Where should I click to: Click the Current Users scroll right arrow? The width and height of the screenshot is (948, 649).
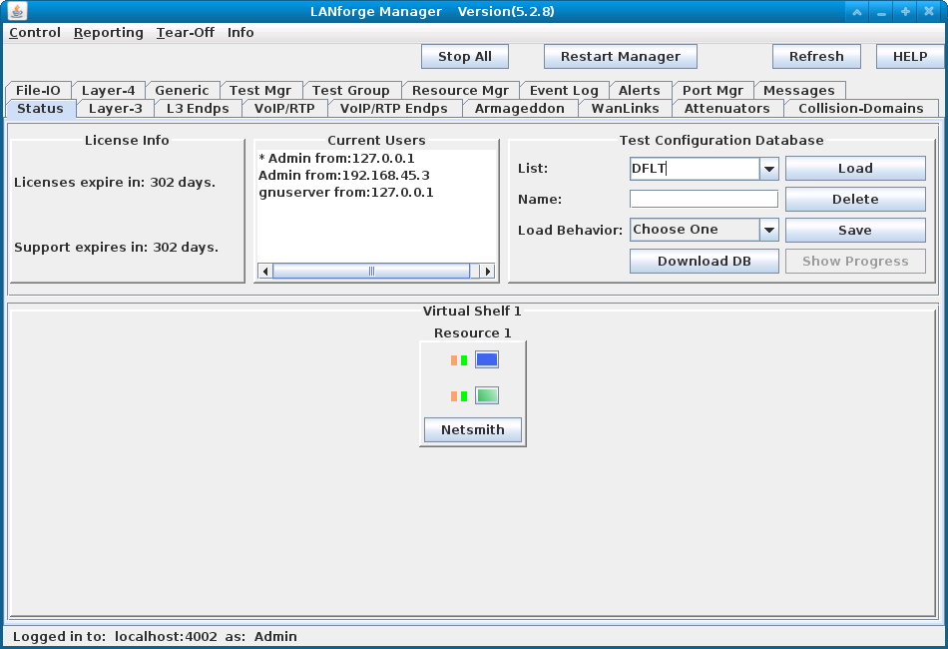click(x=487, y=271)
